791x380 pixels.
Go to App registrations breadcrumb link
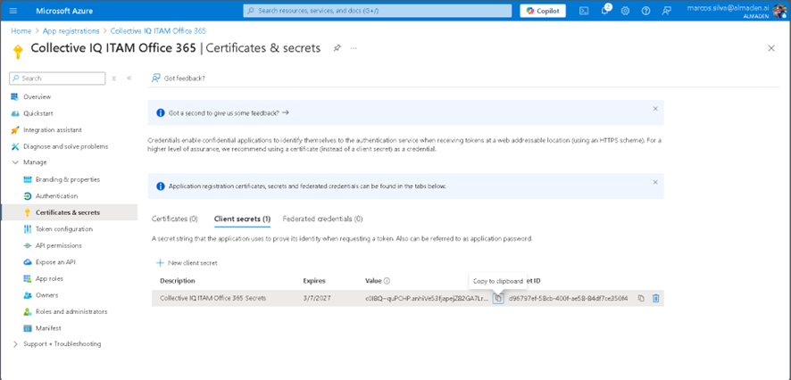click(71, 30)
